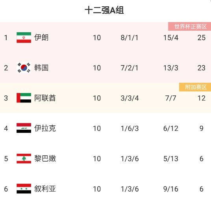Click the South Korea flag icon

(x=24, y=68)
